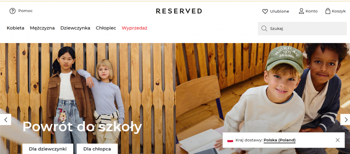Viewport: 350px width, 154px height.
Task: Click the Dla chłopca button
Action: pos(97,149)
